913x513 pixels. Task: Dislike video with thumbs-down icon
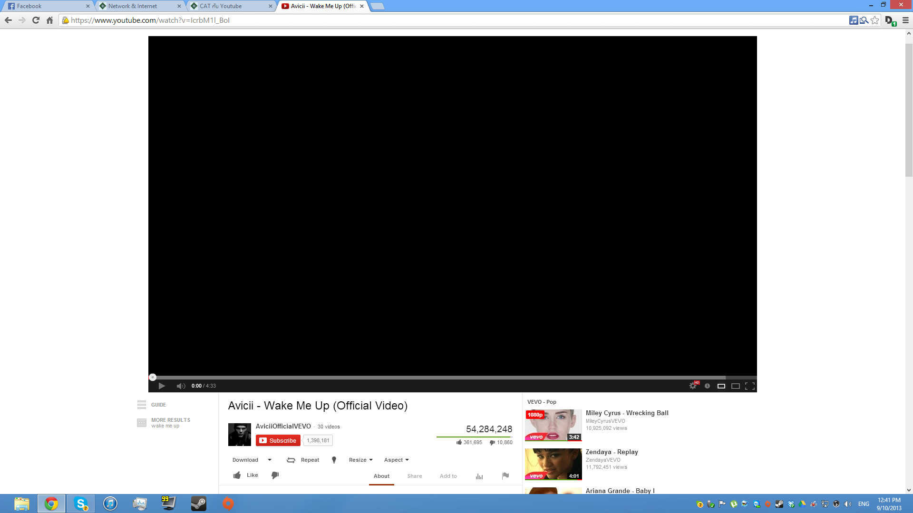(x=275, y=475)
